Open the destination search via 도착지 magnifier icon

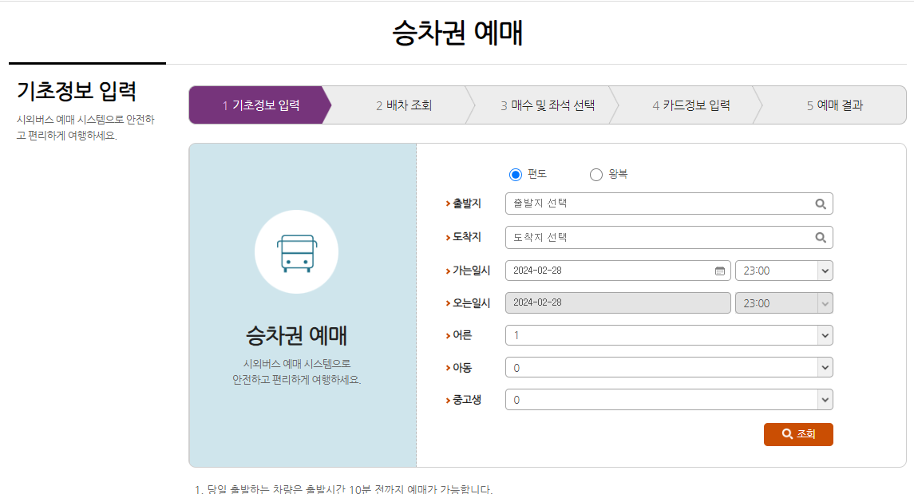[821, 237]
